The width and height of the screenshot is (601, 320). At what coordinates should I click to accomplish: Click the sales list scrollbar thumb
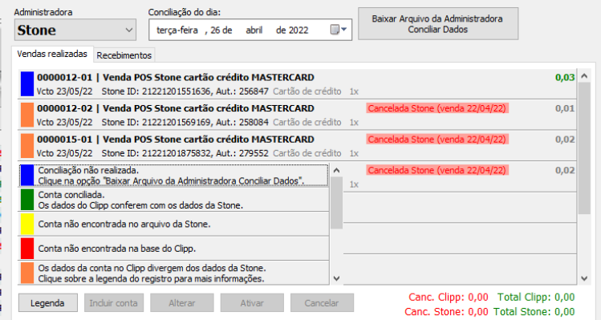tap(584, 148)
